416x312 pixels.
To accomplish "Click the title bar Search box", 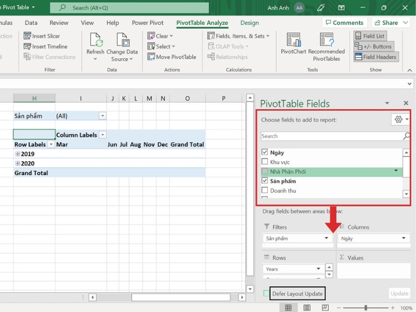I will pos(129,8).
